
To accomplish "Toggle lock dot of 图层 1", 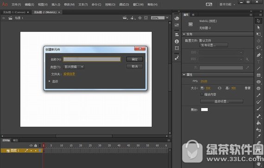I will point(36,150).
